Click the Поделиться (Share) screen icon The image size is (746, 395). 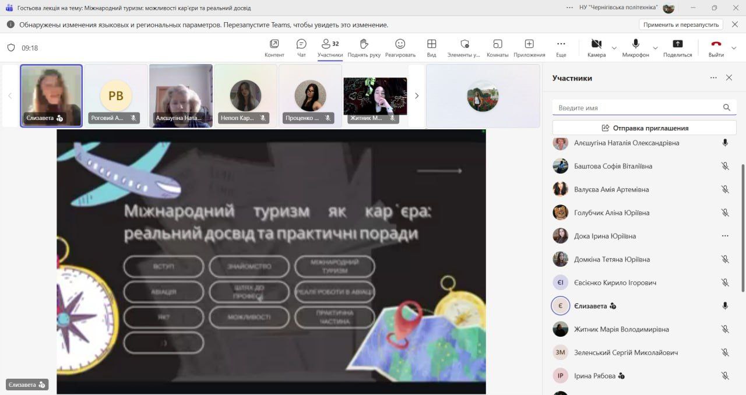tap(677, 44)
